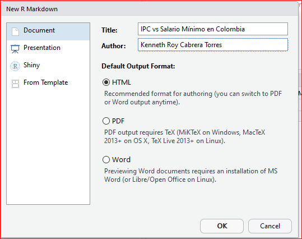Click the PDF option label text
This screenshot has width=302, height=239.
[x=118, y=121]
